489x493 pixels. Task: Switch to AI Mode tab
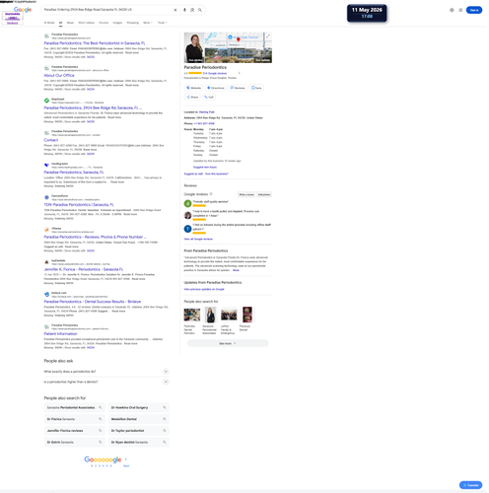tap(49, 23)
